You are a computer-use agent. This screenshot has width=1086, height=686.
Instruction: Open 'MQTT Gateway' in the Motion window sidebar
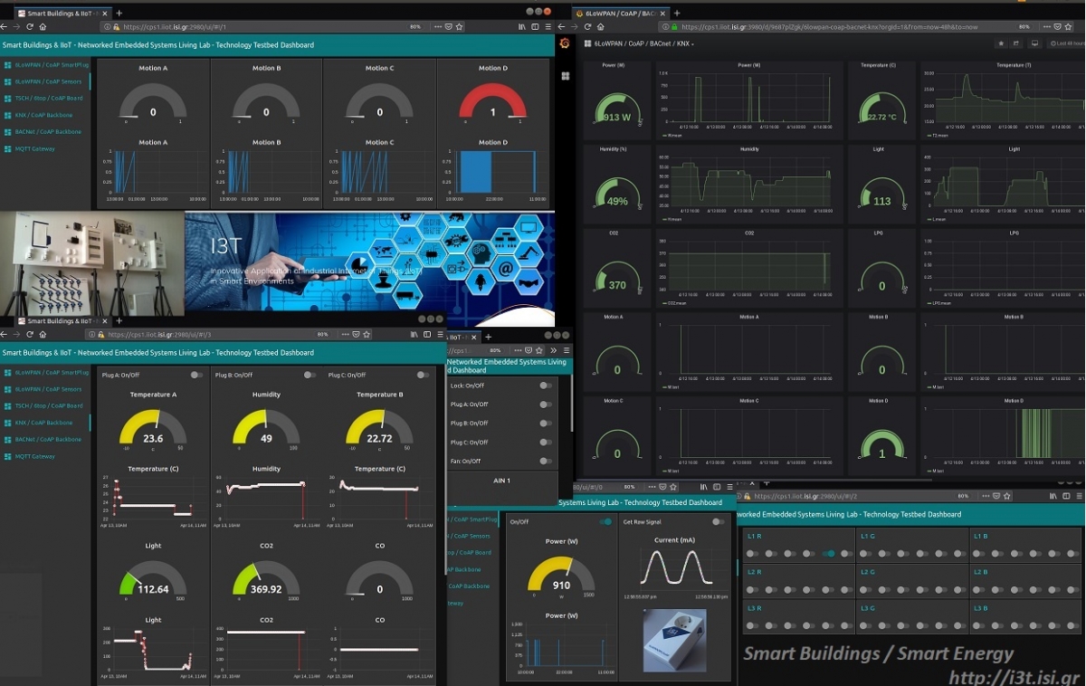pos(35,148)
